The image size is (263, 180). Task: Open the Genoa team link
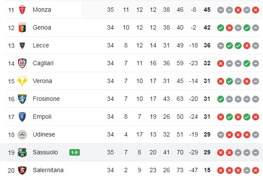[x=42, y=27]
